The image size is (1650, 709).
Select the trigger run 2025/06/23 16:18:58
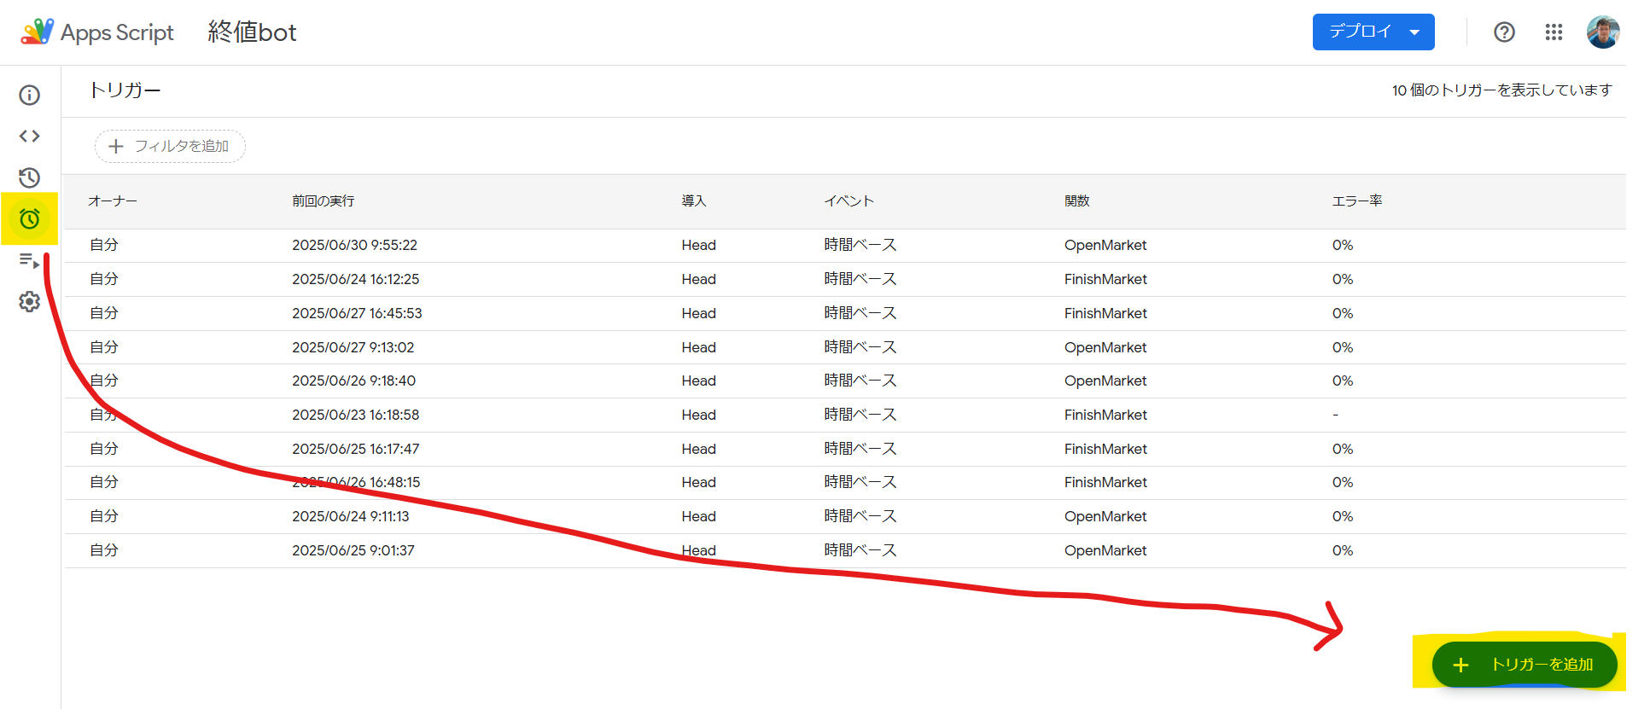click(355, 416)
